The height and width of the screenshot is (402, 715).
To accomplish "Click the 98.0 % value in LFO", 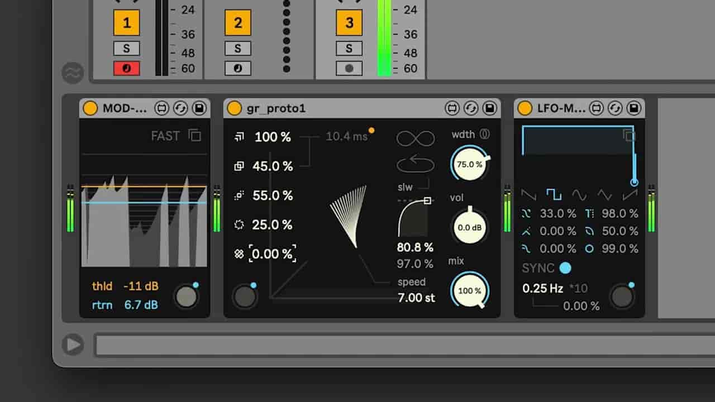I will click(620, 213).
